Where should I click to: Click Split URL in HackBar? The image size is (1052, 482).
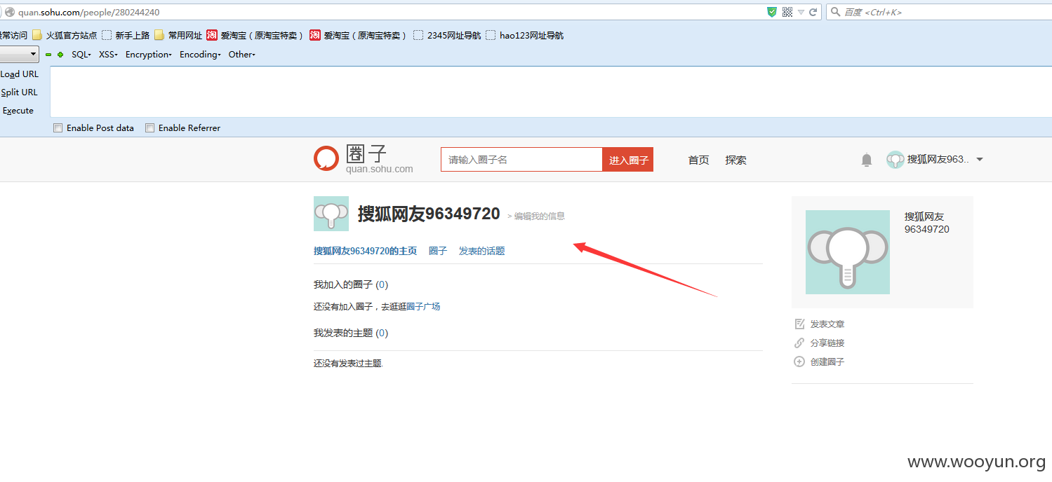(19, 92)
